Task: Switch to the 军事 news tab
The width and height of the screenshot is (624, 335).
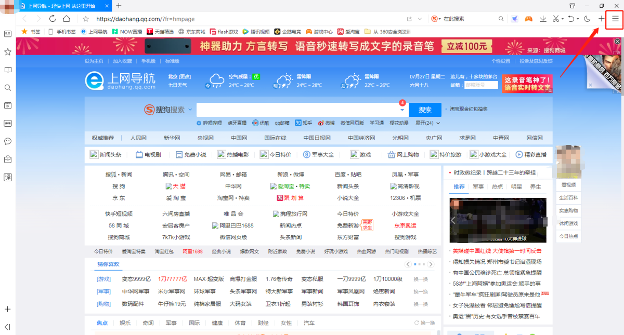Action: pos(478,186)
